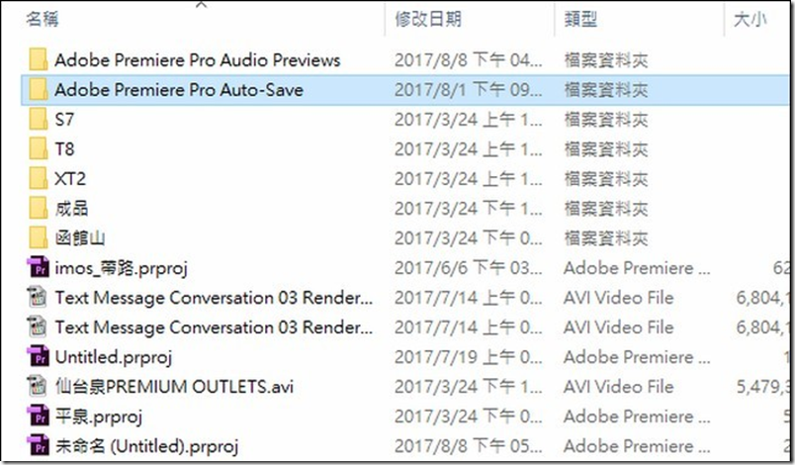The width and height of the screenshot is (795, 465).
Task: Select the 函館山 folder row
Action: [x=404, y=237]
